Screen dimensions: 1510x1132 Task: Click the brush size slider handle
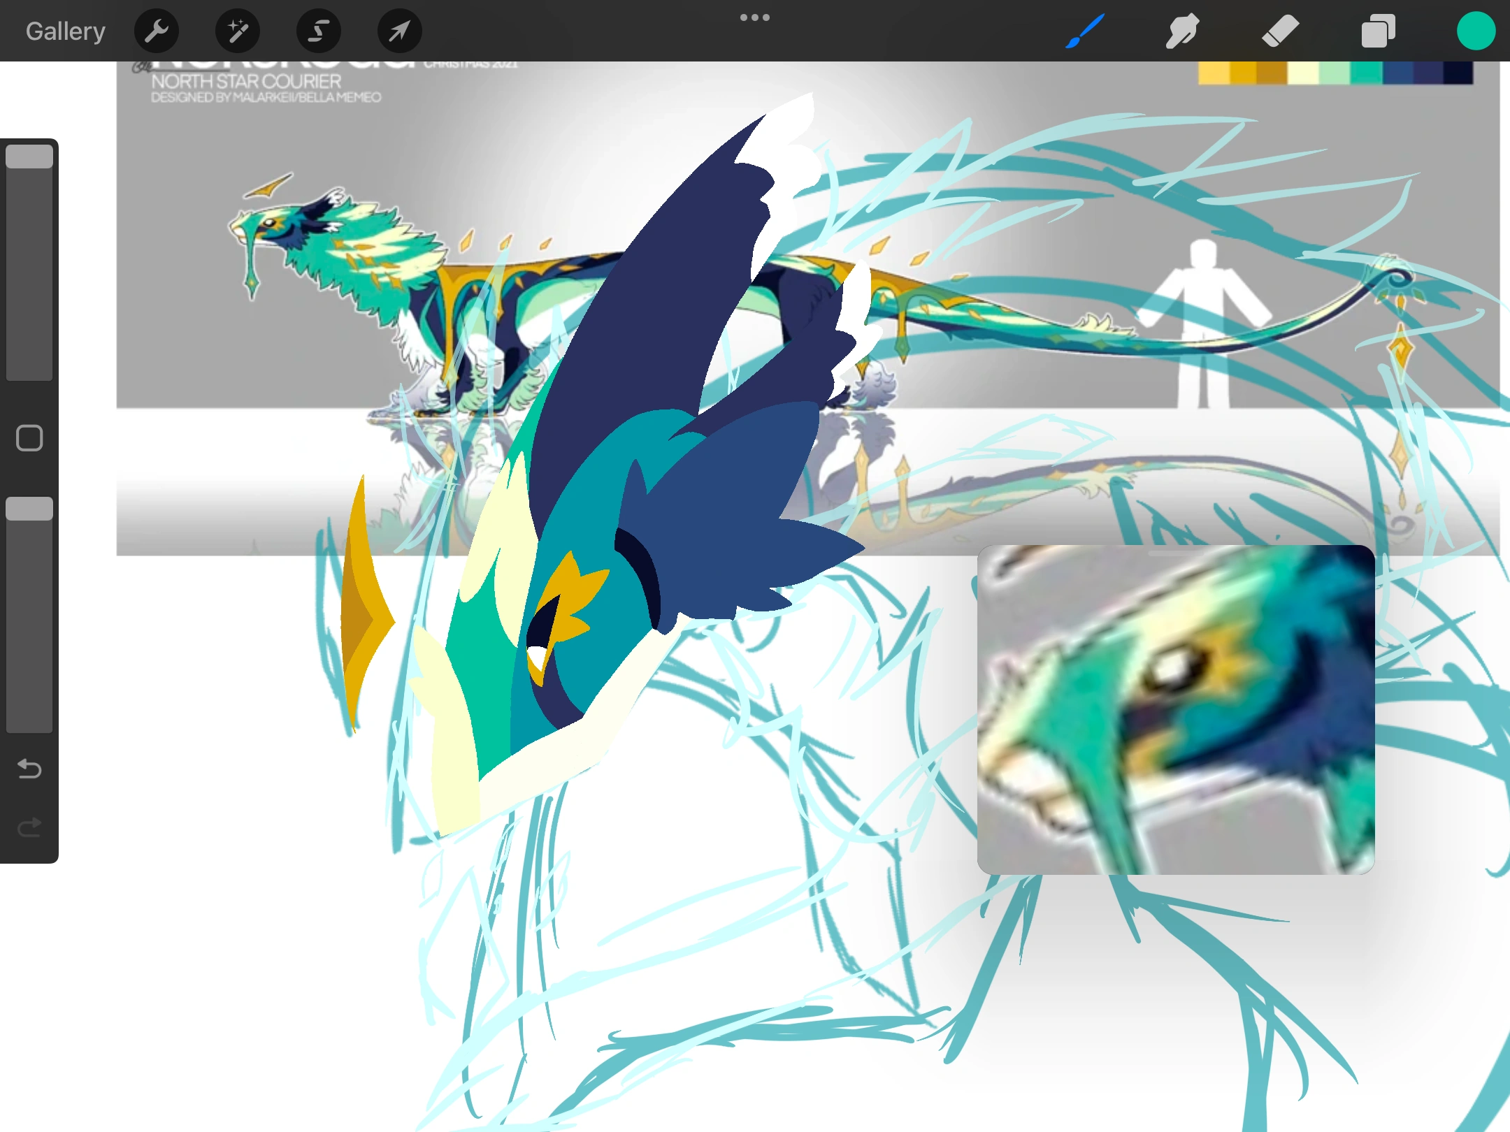pyautogui.click(x=29, y=157)
